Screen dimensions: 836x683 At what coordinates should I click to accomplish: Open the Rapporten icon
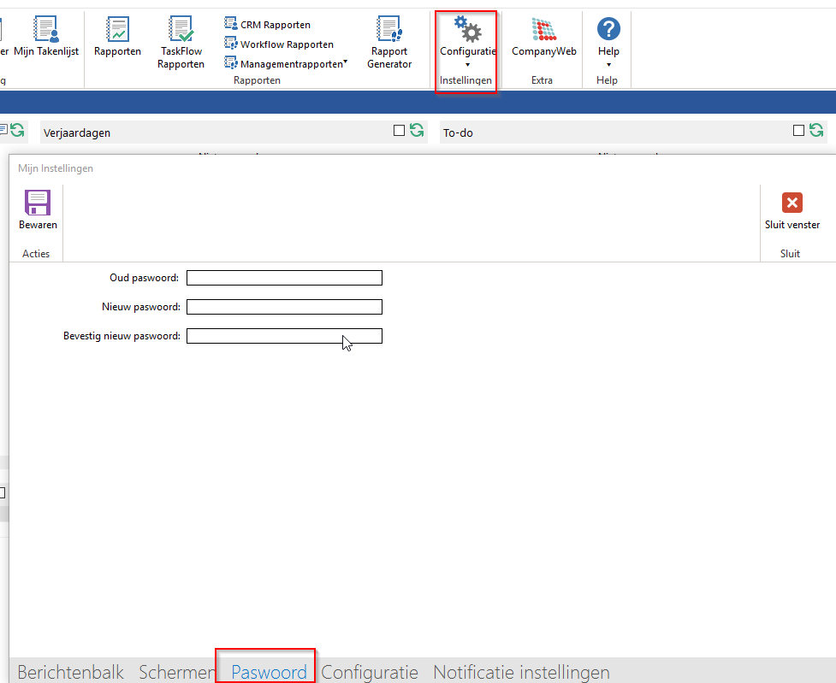tap(117, 31)
